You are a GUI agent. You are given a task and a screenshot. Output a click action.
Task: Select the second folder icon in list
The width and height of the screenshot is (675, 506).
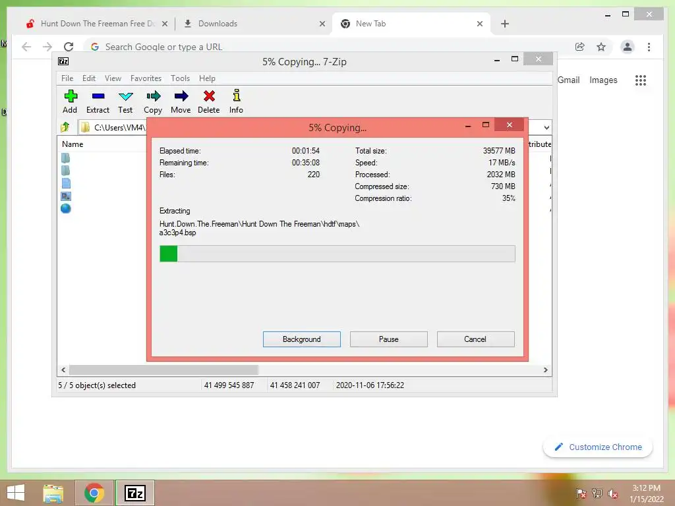[65, 171]
